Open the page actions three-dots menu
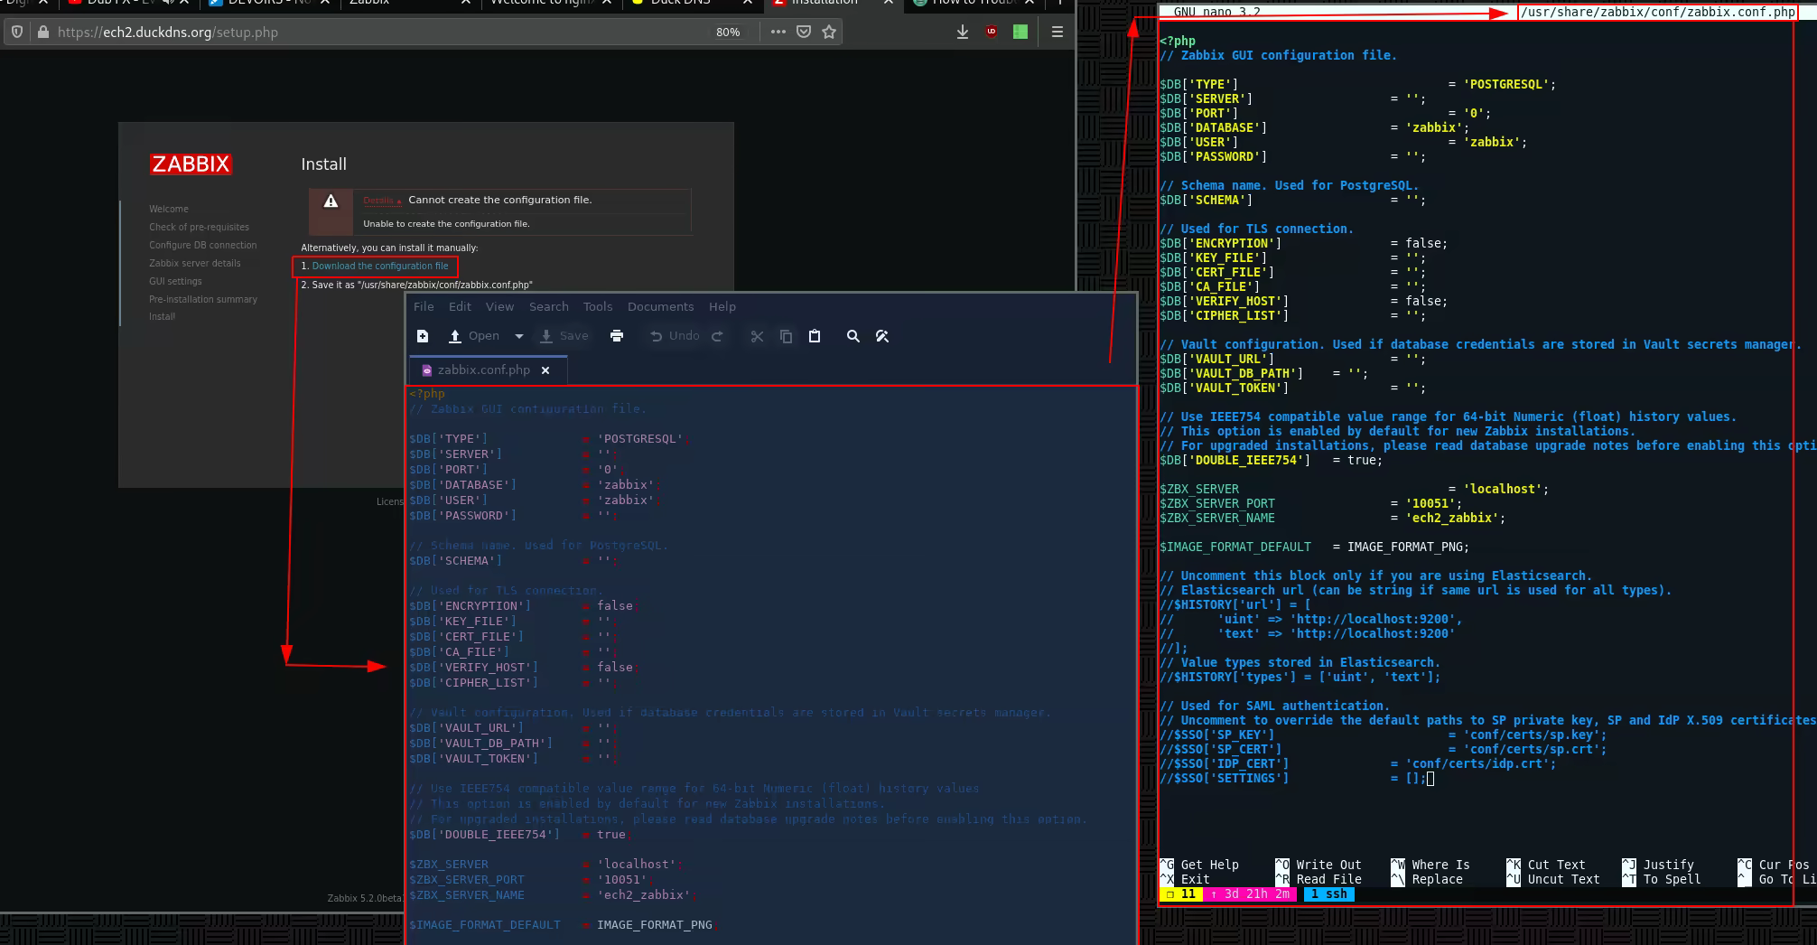Viewport: 1817px width, 945px height. 778,32
